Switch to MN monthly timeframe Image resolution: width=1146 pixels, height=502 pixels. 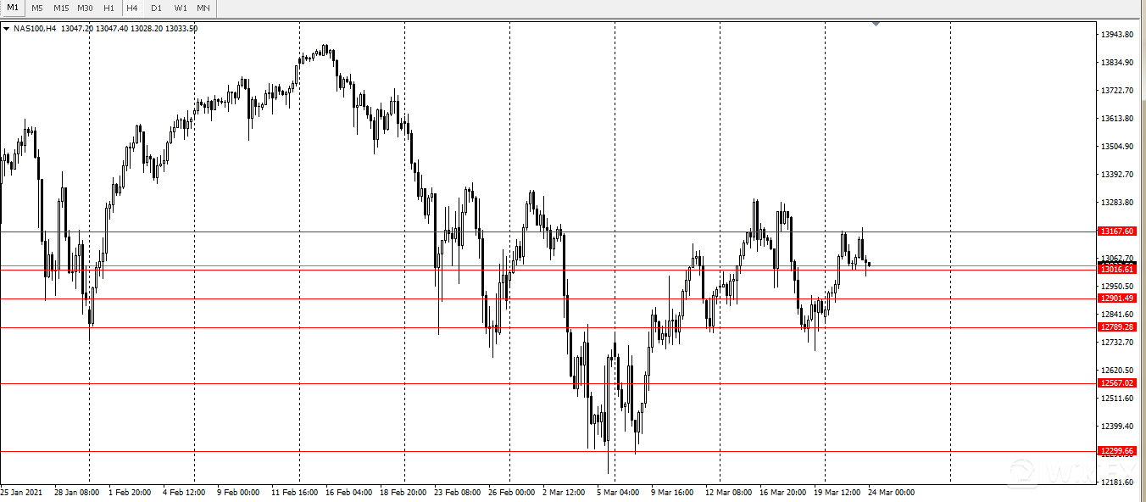[x=203, y=8]
